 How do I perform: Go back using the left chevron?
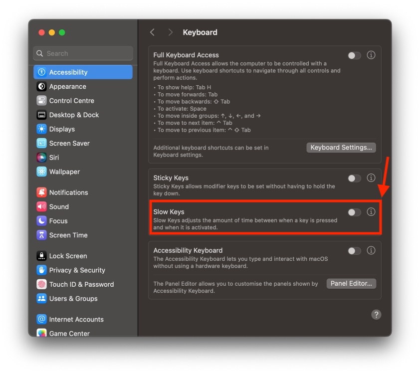(x=153, y=32)
